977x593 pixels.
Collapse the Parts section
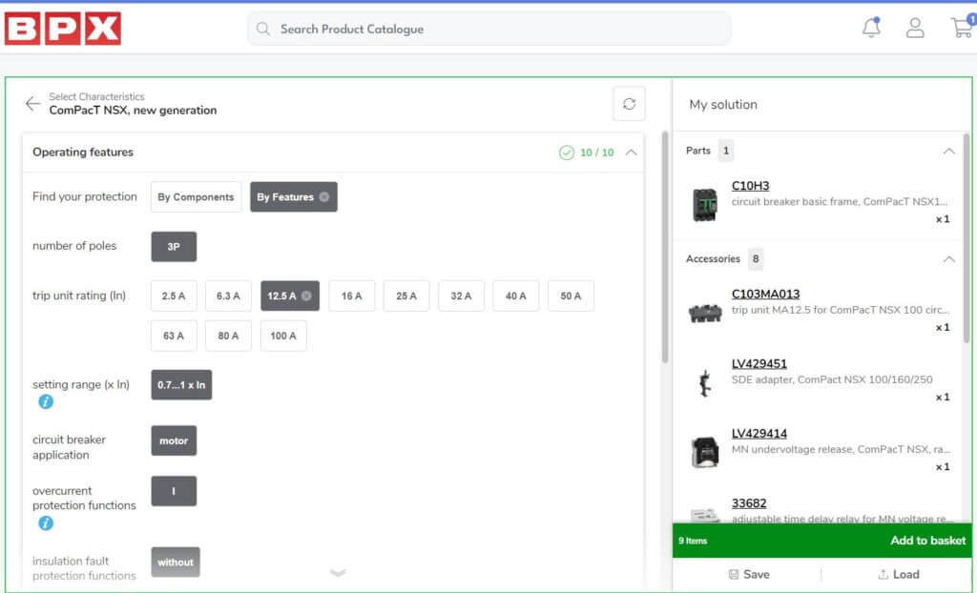coord(949,151)
